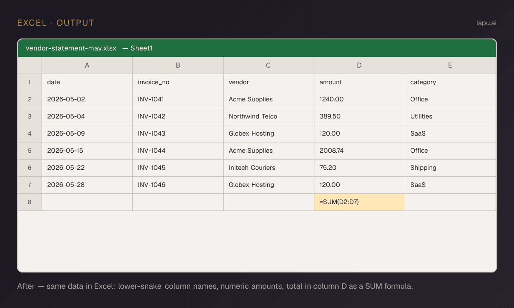Select column D header
514x308 pixels.
(360, 65)
